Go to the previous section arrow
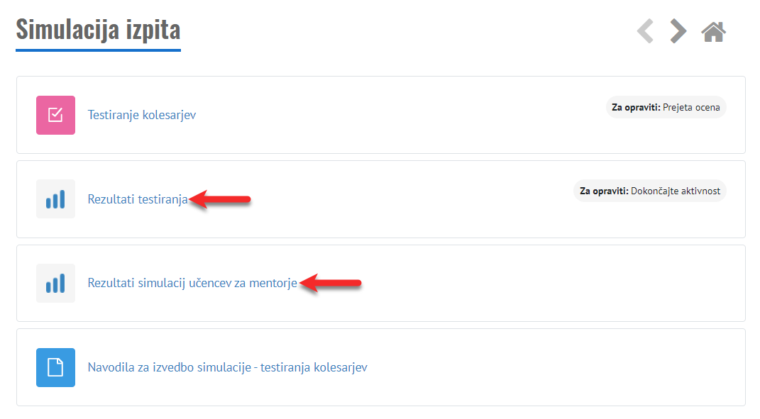Image resolution: width=760 pixels, height=419 pixels. (x=644, y=31)
